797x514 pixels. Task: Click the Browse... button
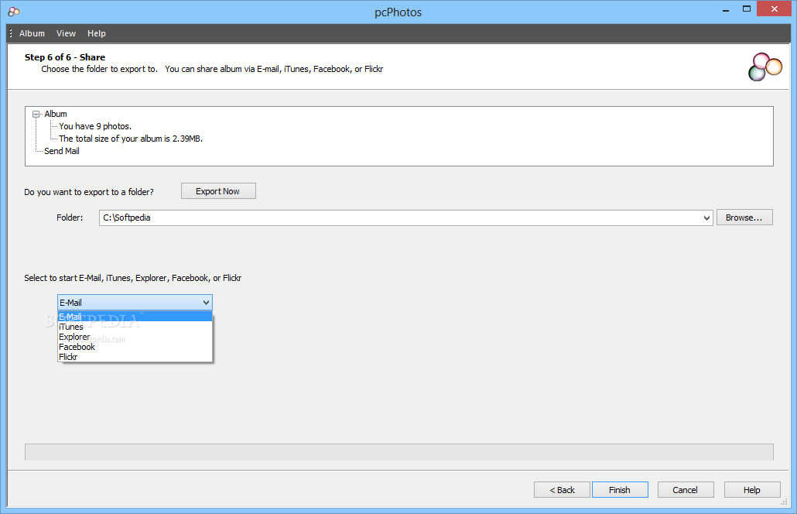[744, 218]
